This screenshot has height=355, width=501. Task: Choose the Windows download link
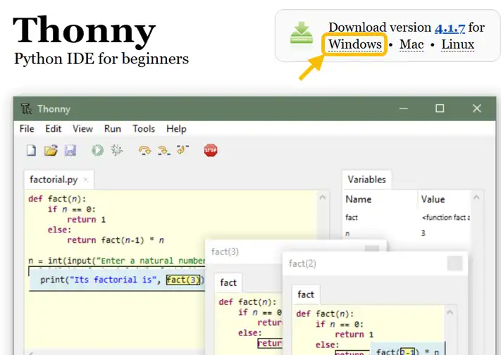pyautogui.click(x=355, y=44)
